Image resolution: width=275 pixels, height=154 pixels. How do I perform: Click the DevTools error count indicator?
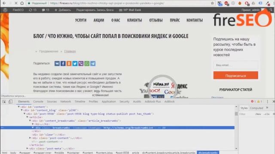(253, 101)
